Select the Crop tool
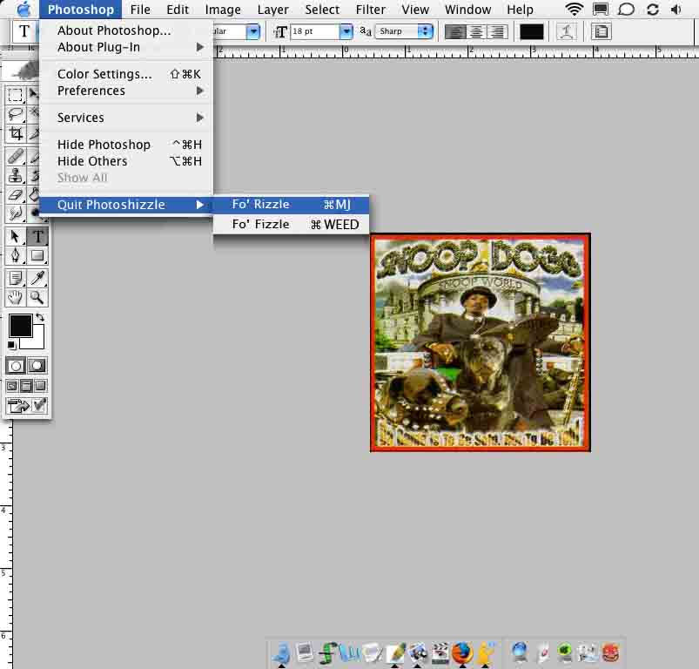The width and height of the screenshot is (699, 669). [x=15, y=133]
